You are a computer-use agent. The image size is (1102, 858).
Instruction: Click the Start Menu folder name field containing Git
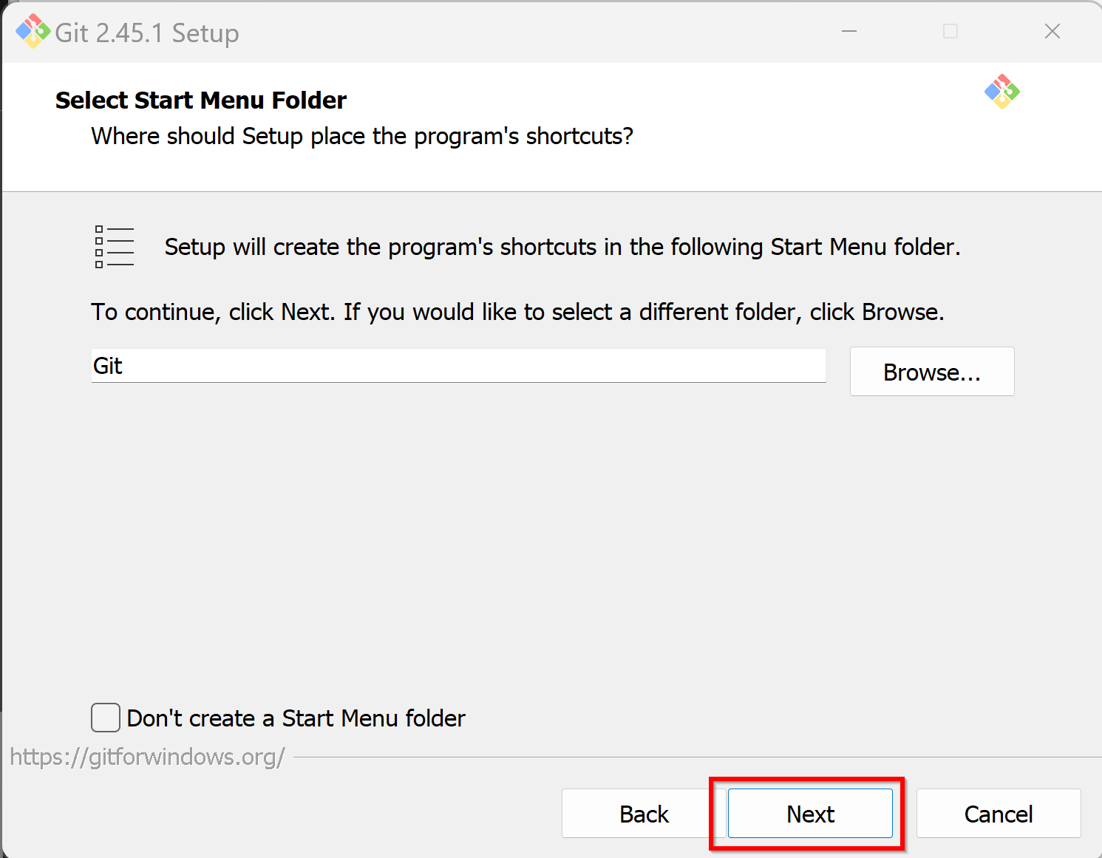click(x=458, y=366)
